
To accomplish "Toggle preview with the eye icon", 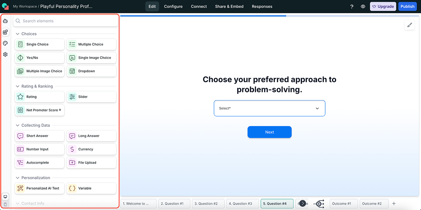I will pos(363,6).
